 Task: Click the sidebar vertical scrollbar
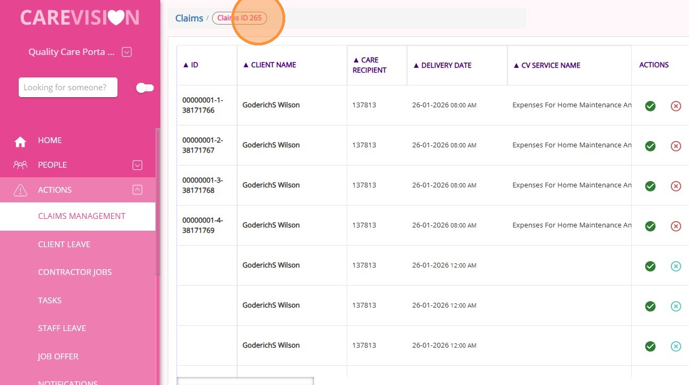click(x=158, y=203)
